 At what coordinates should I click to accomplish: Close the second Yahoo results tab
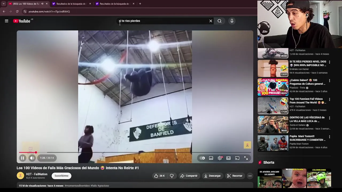(133, 4)
